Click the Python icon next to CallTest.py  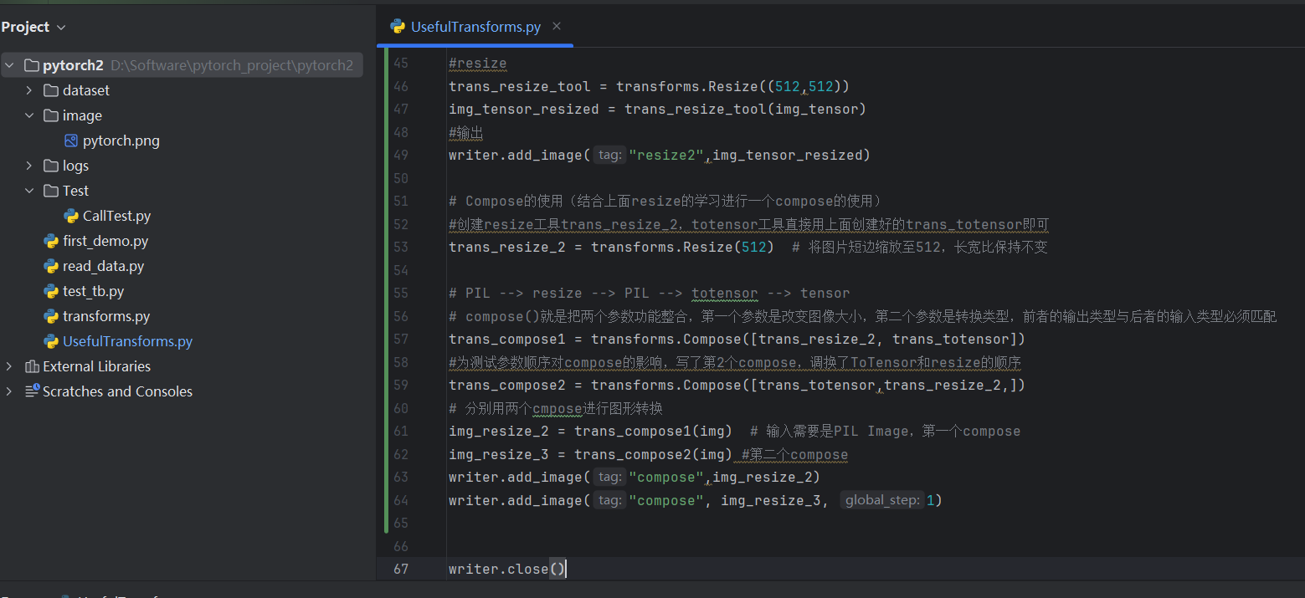pos(70,216)
